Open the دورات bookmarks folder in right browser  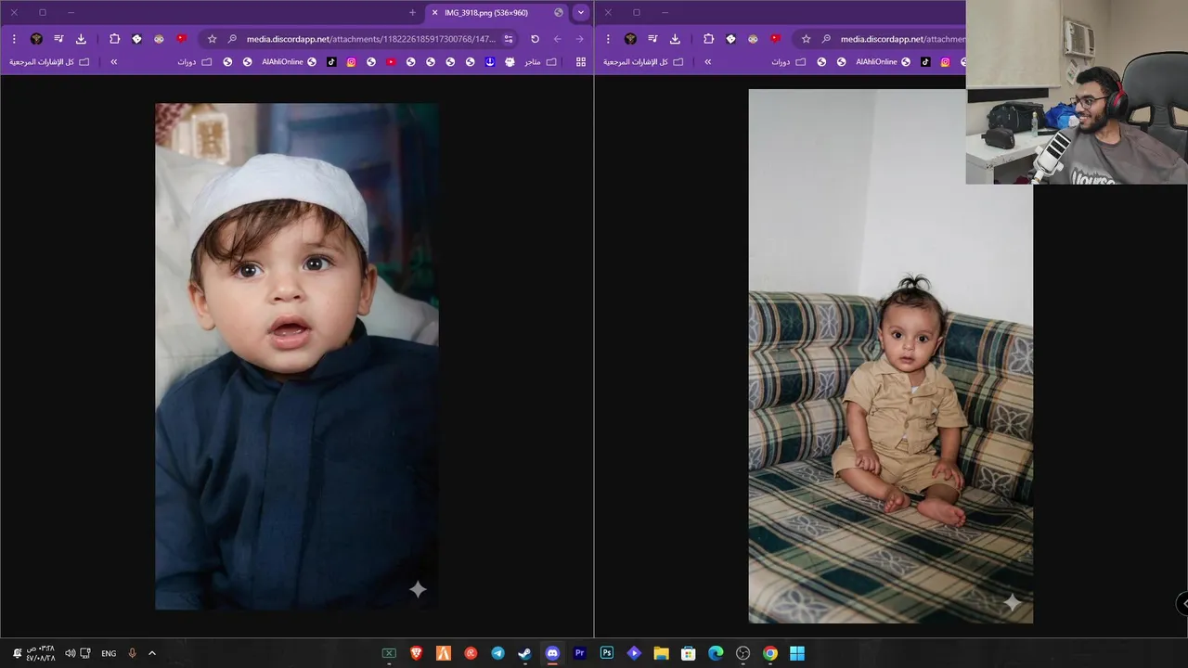click(x=789, y=61)
